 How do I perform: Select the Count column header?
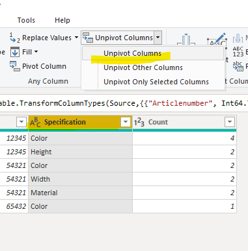184,122
